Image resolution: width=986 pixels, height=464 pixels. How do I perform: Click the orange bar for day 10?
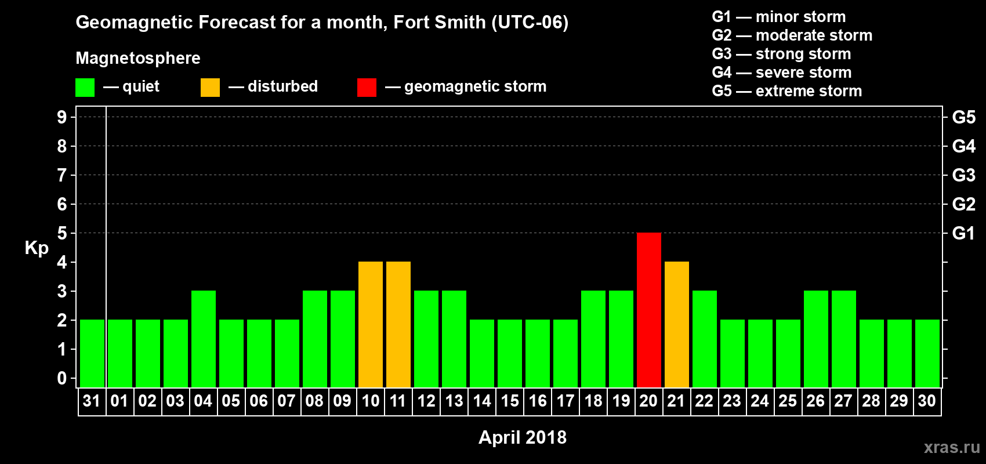[371, 324]
